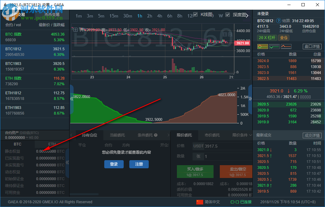
Task: Open 盘口详情 order book details
Action: click(x=312, y=47)
